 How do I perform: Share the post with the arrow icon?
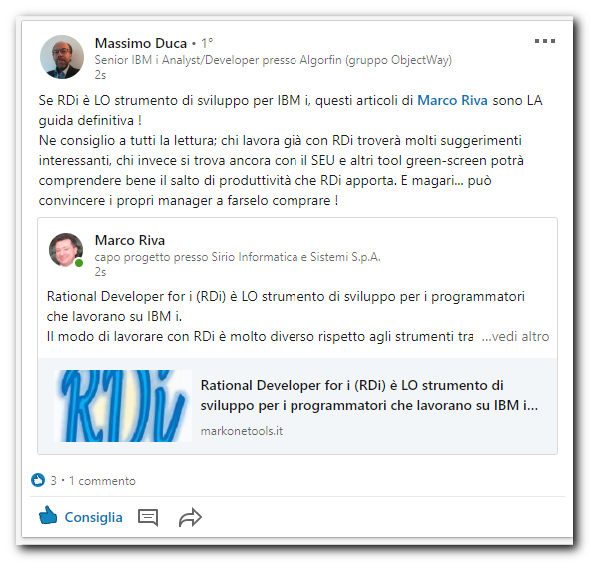point(190,517)
